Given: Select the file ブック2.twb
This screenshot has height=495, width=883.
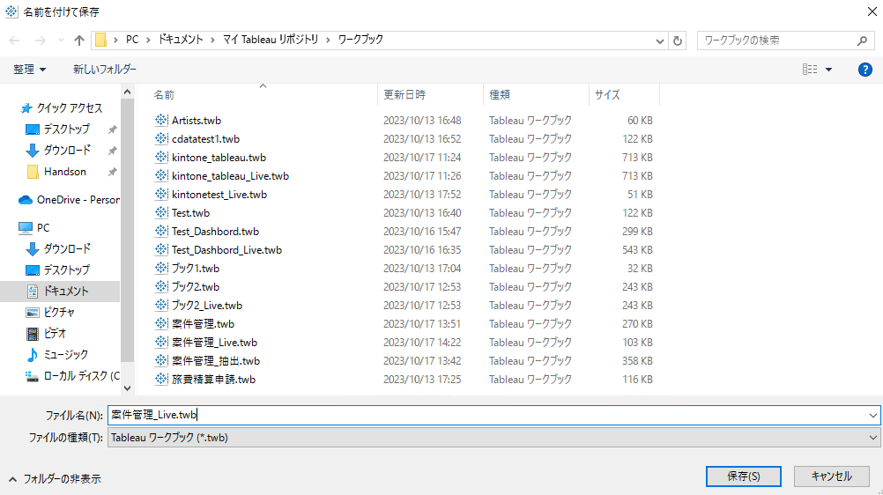Looking at the screenshot, I should point(196,286).
